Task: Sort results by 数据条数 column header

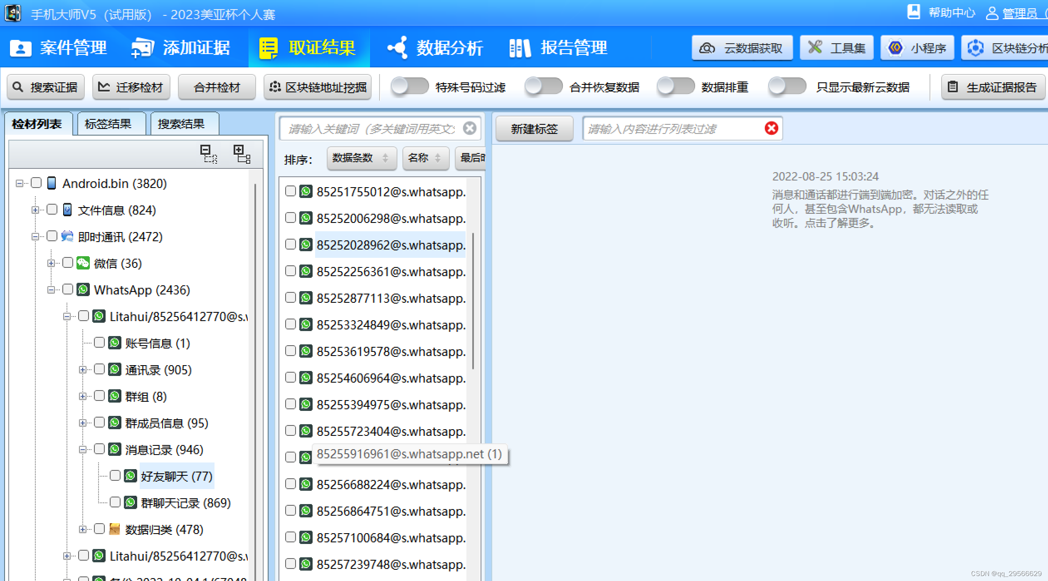Action: click(358, 159)
